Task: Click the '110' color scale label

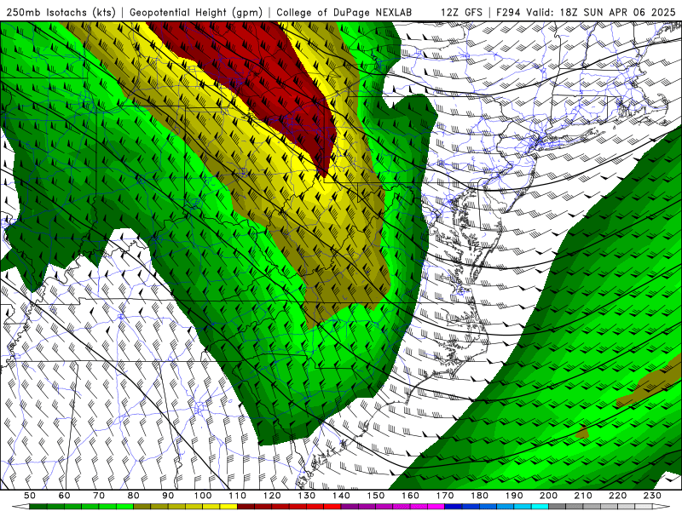Action: point(238,496)
